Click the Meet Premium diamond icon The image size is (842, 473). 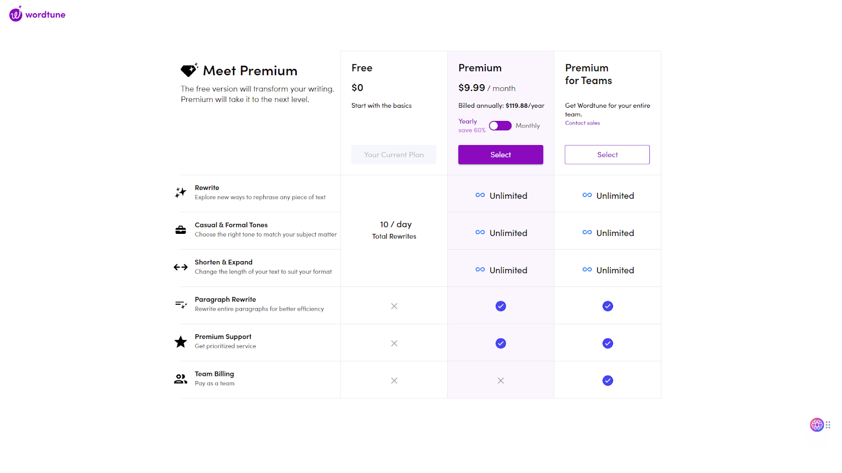click(x=189, y=70)
